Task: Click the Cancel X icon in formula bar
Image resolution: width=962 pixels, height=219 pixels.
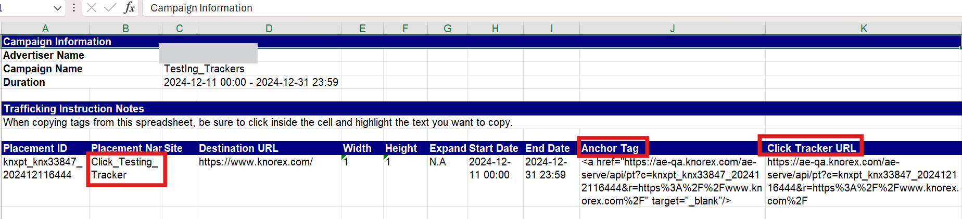Action: pyautogui.click(x=92, y=8)
